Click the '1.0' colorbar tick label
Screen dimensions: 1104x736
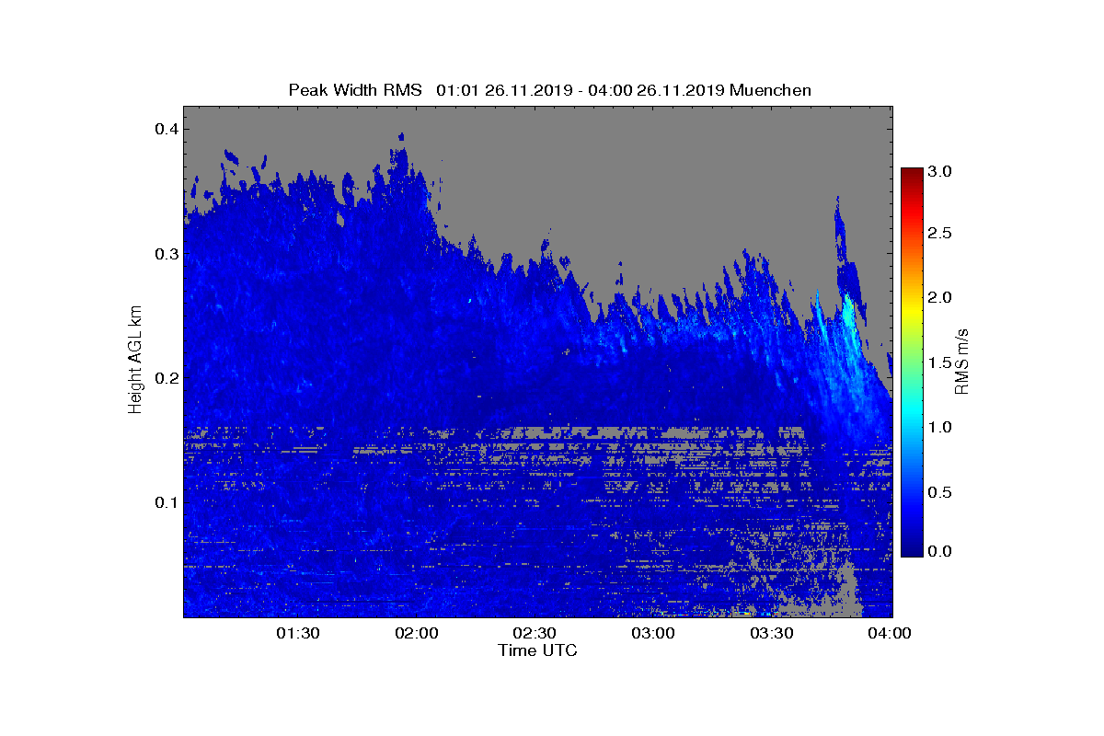tap(939, 427)
